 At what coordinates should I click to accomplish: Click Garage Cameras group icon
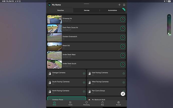(x=50, y=74)
